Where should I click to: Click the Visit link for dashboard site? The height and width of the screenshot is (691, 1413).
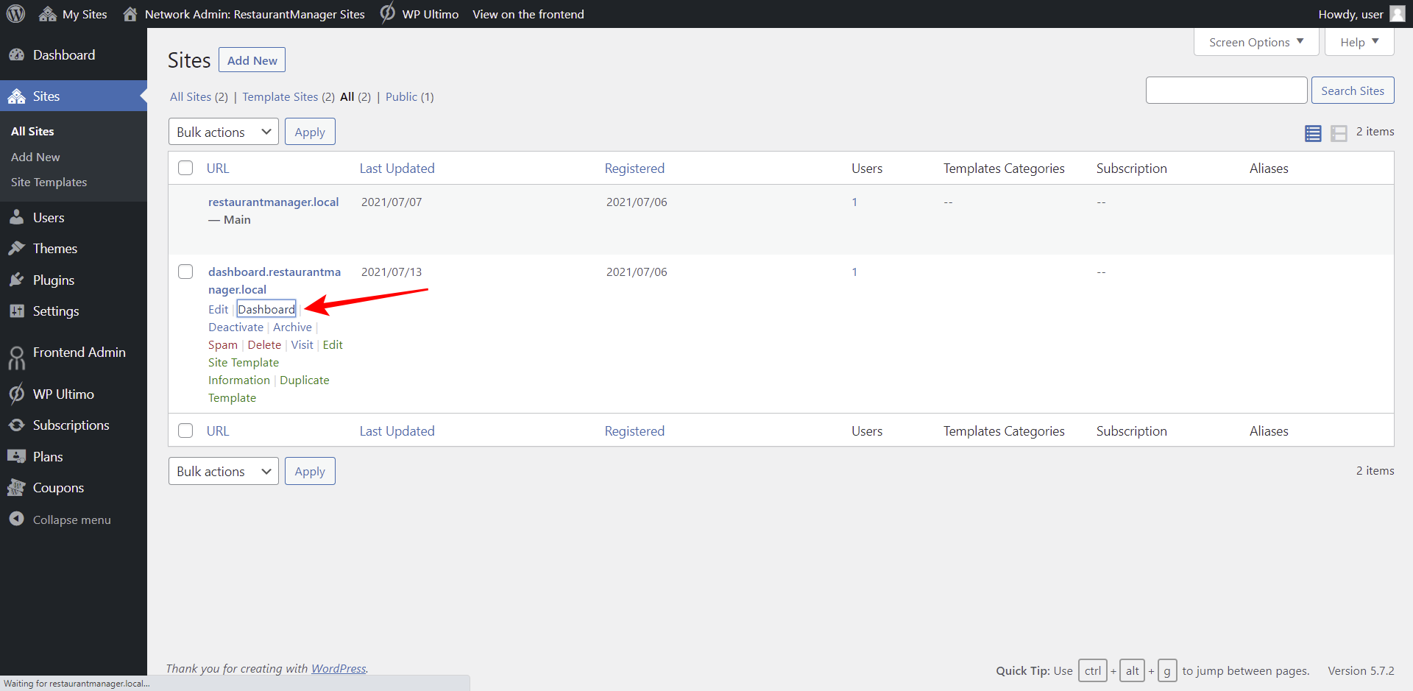(302, 344)
